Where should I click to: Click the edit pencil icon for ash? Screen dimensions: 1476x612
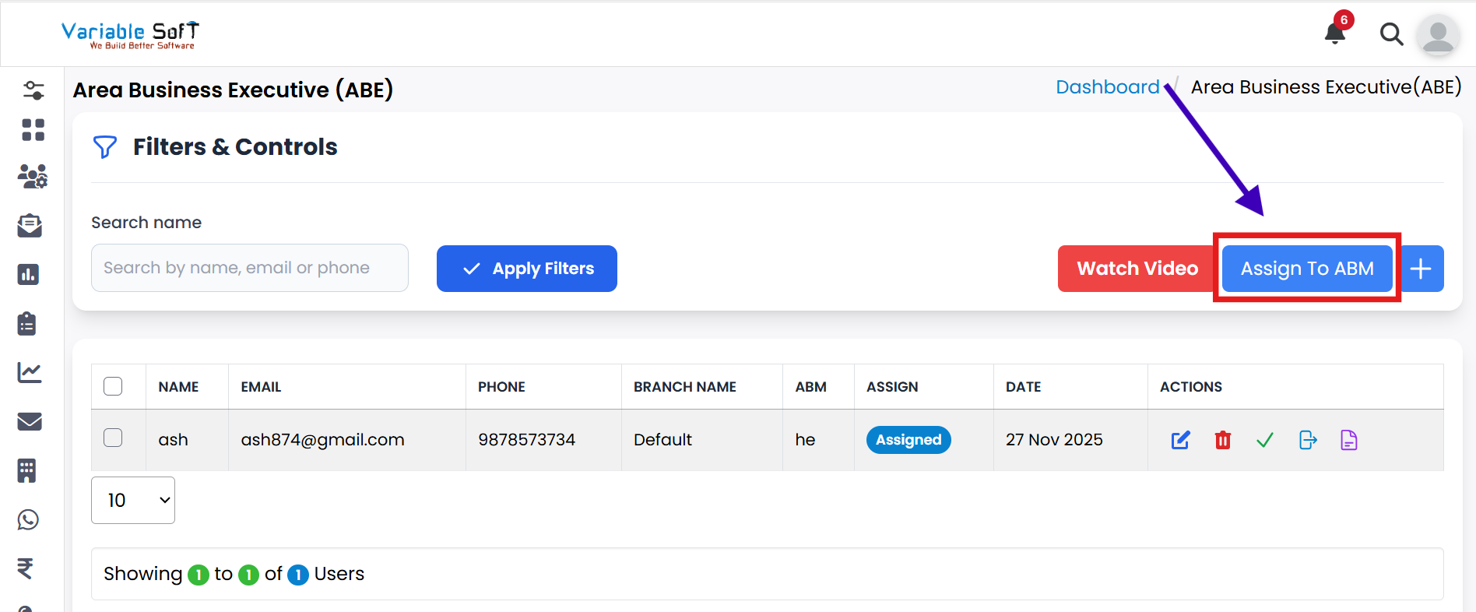[1180, 440]
